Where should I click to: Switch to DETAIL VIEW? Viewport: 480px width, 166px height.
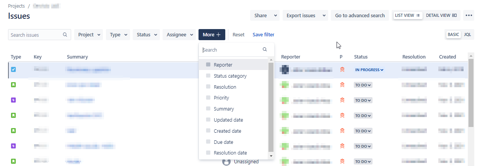coord(441,15)
